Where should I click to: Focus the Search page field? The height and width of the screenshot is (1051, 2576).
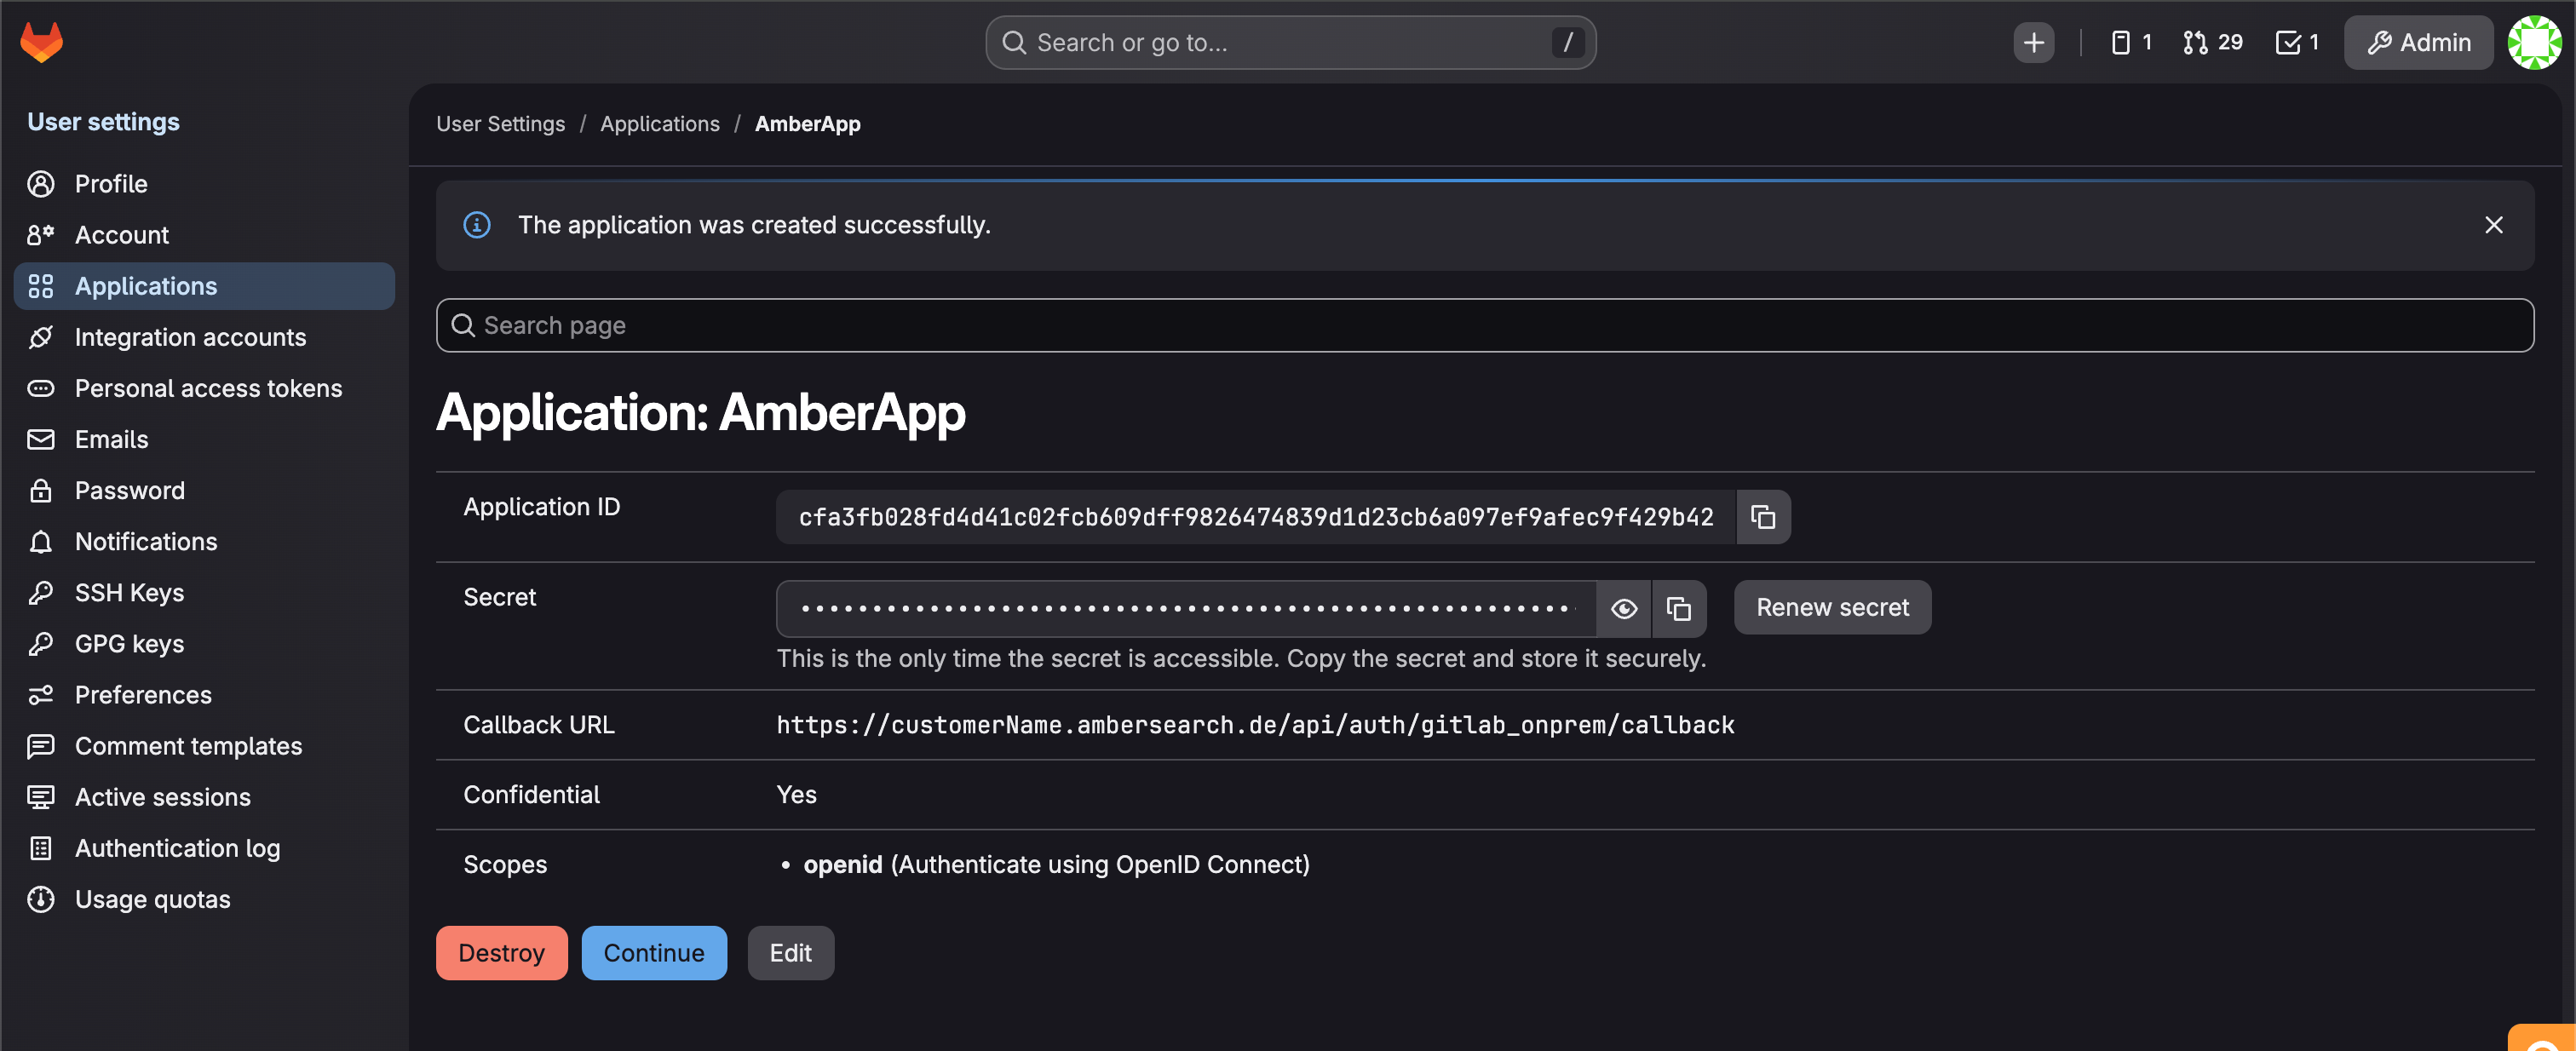tap(1484, 325)
